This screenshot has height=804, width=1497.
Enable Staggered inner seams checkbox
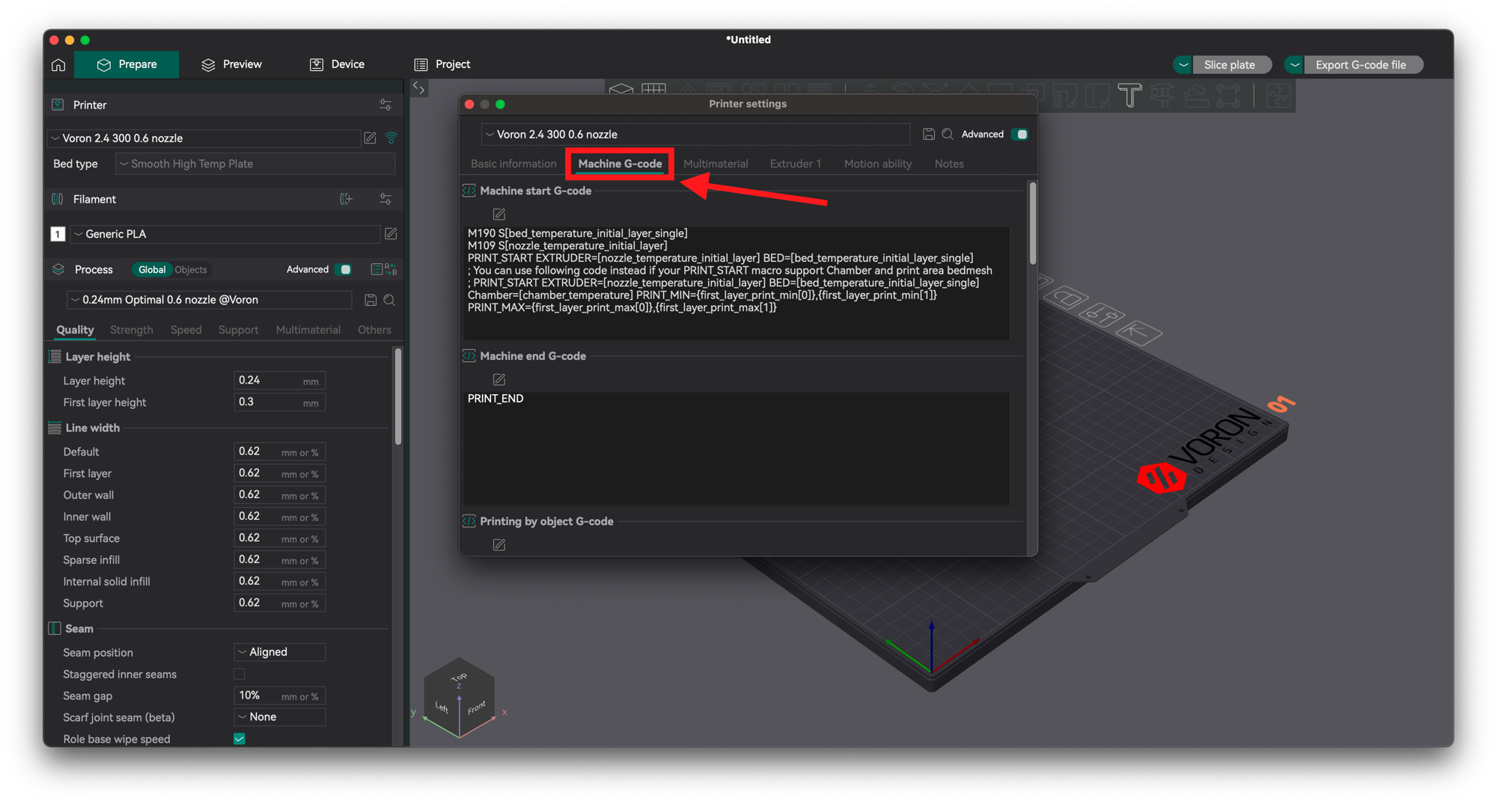coord(240,674)
